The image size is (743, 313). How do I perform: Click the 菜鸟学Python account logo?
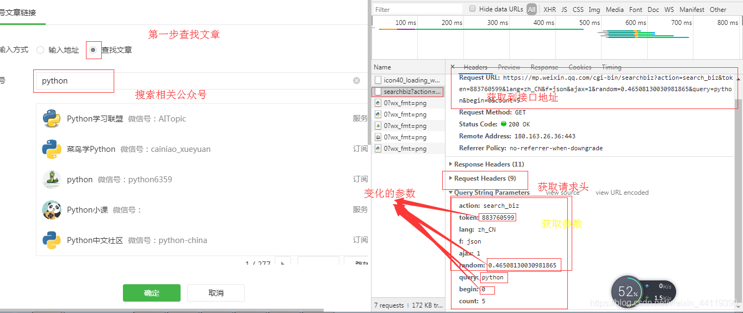coord(52,149)
